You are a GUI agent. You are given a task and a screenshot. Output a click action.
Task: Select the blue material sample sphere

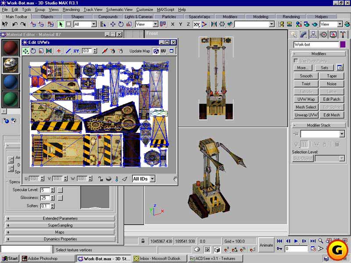pos(10,82)
